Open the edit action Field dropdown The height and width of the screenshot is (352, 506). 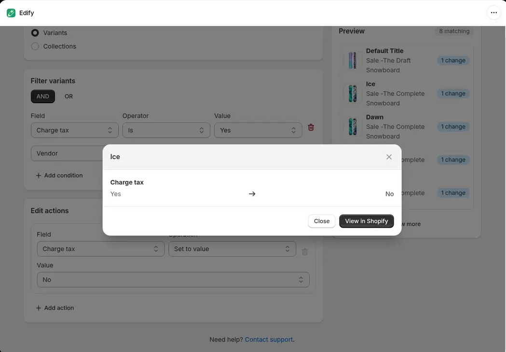101,249
